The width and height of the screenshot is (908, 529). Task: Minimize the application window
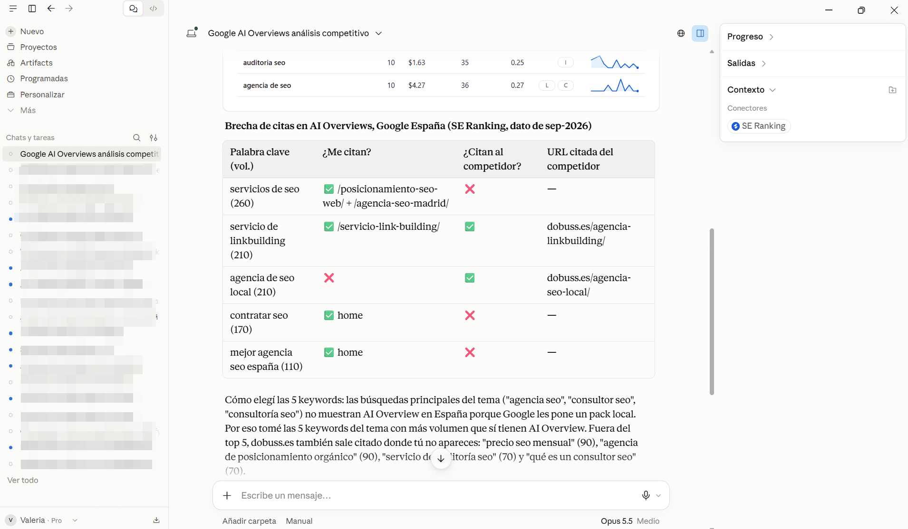click(829, 10)
